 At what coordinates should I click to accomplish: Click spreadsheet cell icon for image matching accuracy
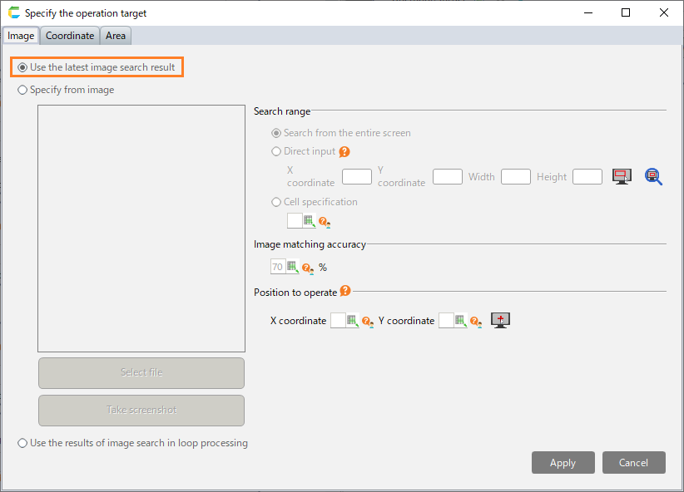(x=292, y=267)
